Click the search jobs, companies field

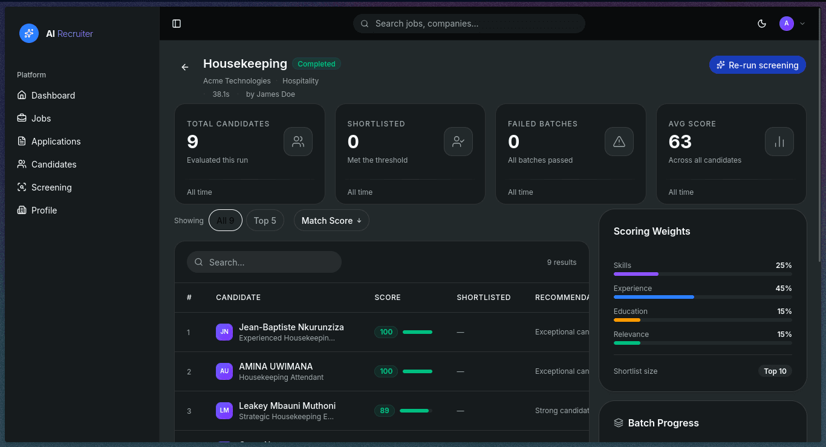[x=469, y=24]
